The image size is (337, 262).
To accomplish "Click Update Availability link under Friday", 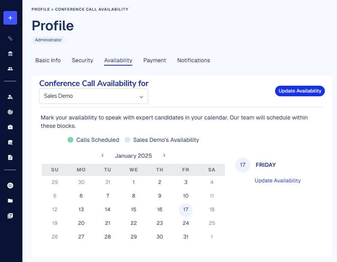I will point(278,181).
